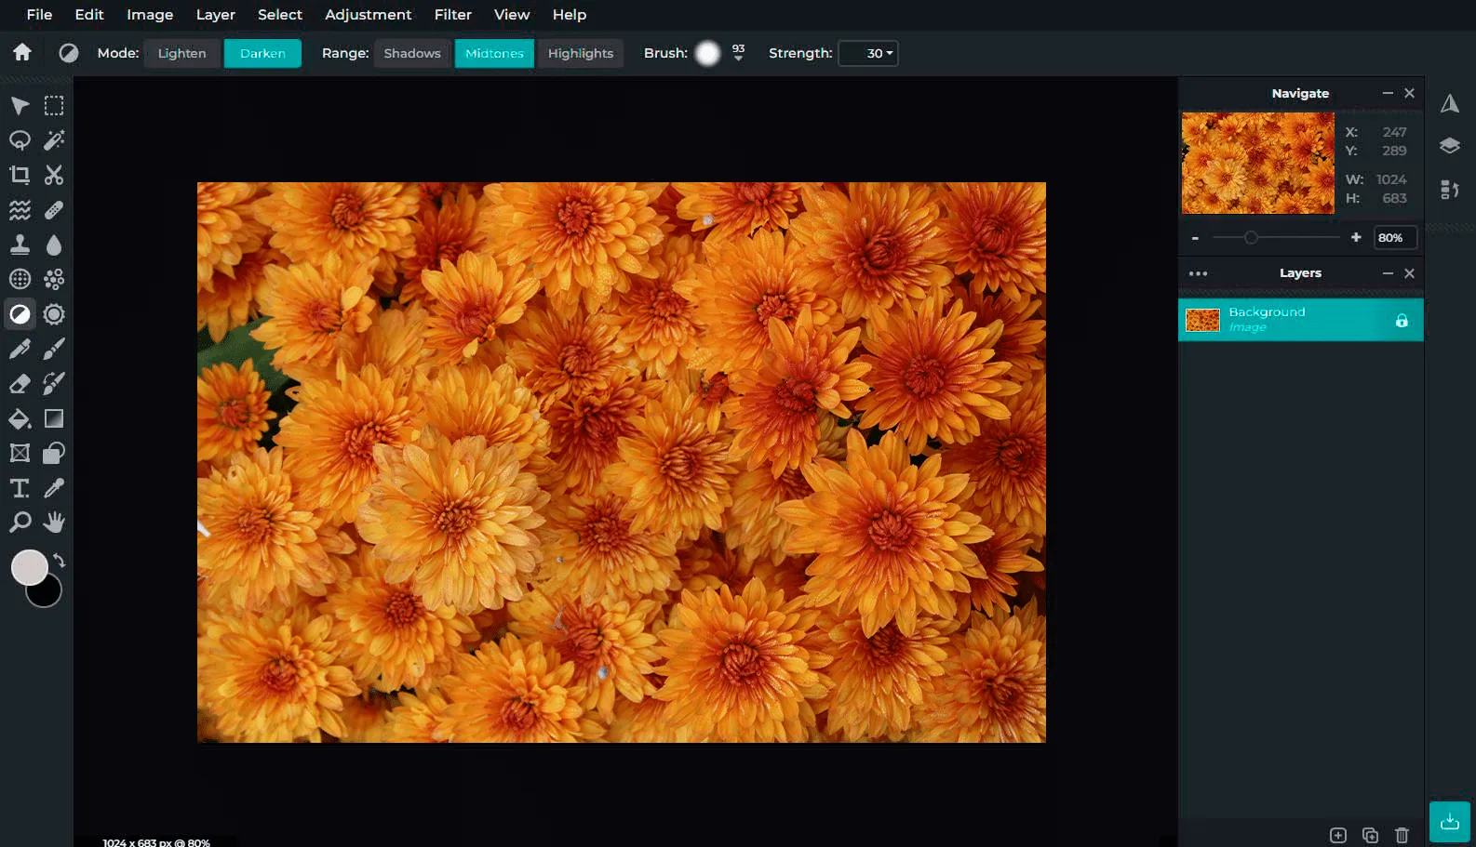Click the zoom percentage field
Viewport: 1476px width, 847px height.
click(x=1394, y=238)
